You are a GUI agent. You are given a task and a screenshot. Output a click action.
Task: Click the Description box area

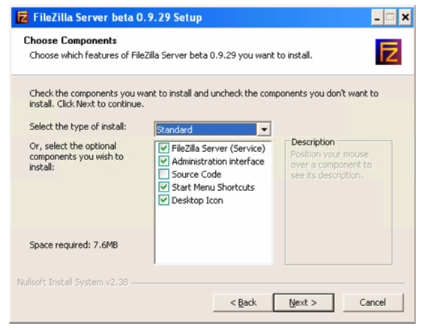(339, 202)
